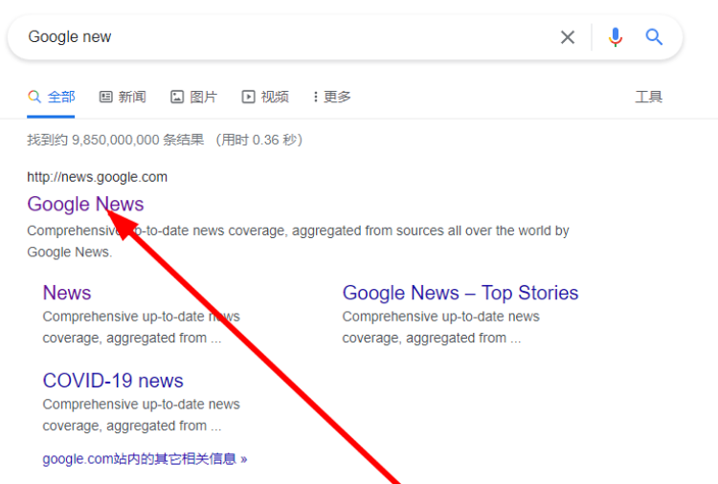Click the play icon beside 视频
This screenshot has height=484, width=718.
tap(248, 97)
